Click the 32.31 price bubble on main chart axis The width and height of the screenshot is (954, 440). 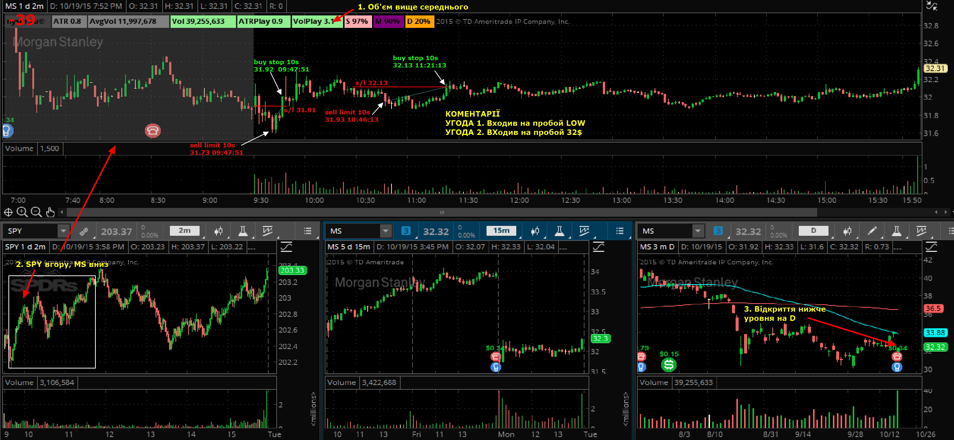[x=936, y=69]
